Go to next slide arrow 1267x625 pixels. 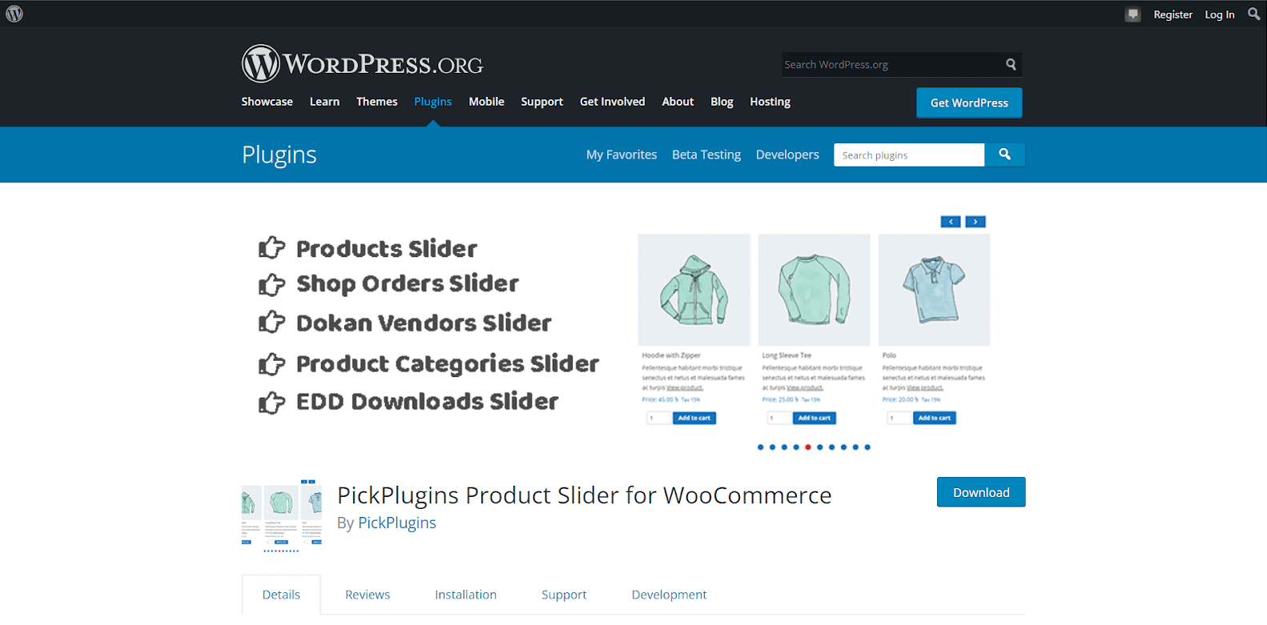(975, 222)
